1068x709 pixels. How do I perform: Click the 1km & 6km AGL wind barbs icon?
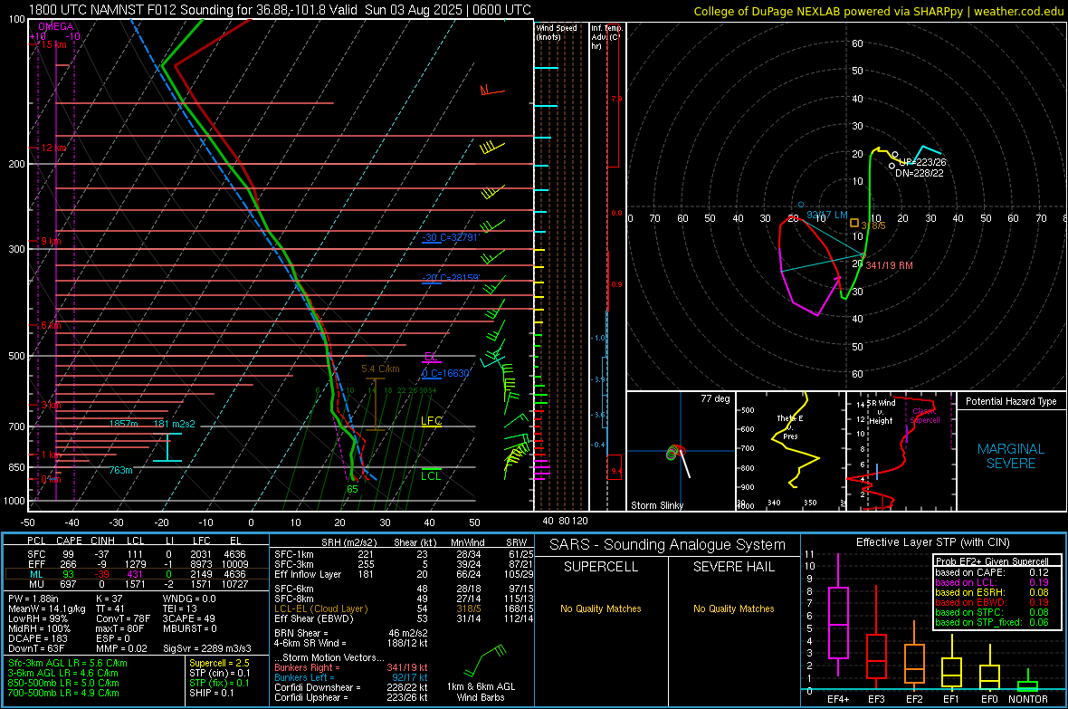pos(484,661)
